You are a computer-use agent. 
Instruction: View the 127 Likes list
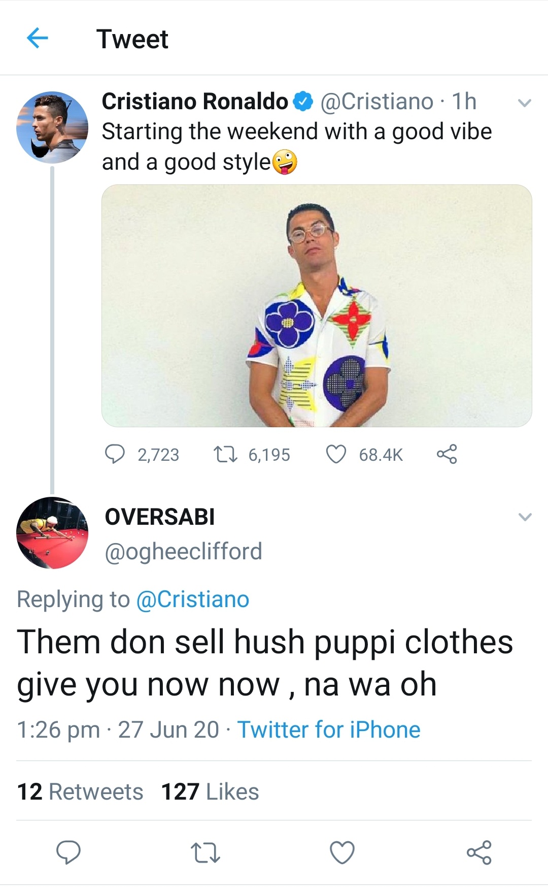point(210,791)
